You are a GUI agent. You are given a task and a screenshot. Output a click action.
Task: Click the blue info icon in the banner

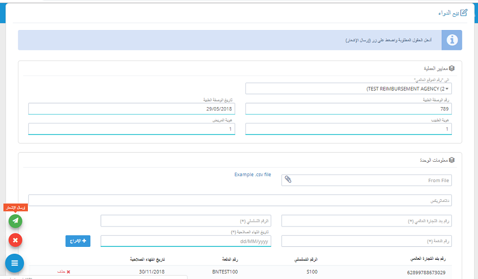click(x=452, y=40)
